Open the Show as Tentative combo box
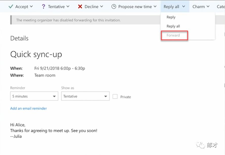The height and width of the screenshot is (155, 225). click(x=85, y=96)
